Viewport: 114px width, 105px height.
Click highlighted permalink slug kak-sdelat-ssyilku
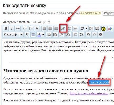click(90, 13)
